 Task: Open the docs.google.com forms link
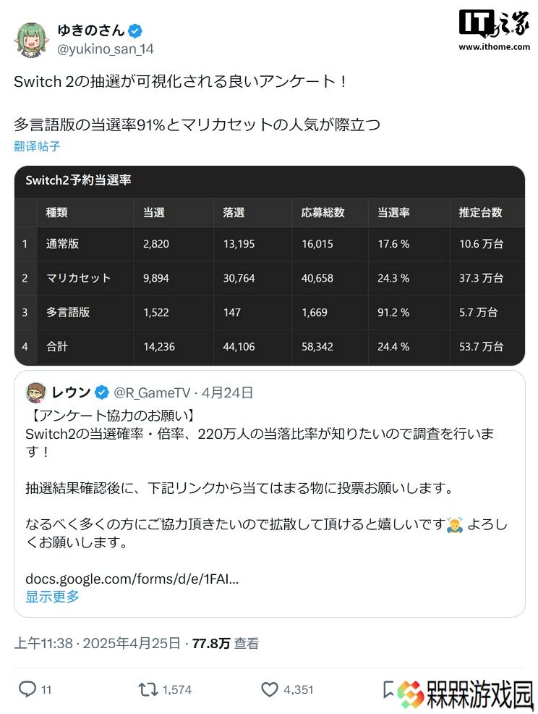pyautogui.click(x=132, y=579)
